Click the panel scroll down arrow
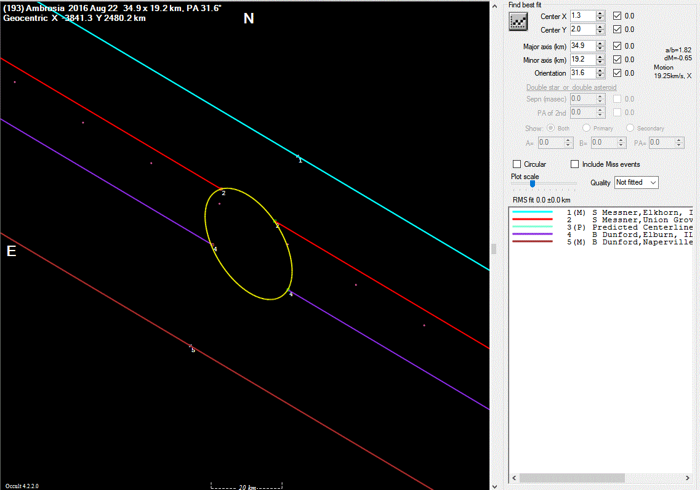This screenshot has width=700, height=490. pos(494,486)
